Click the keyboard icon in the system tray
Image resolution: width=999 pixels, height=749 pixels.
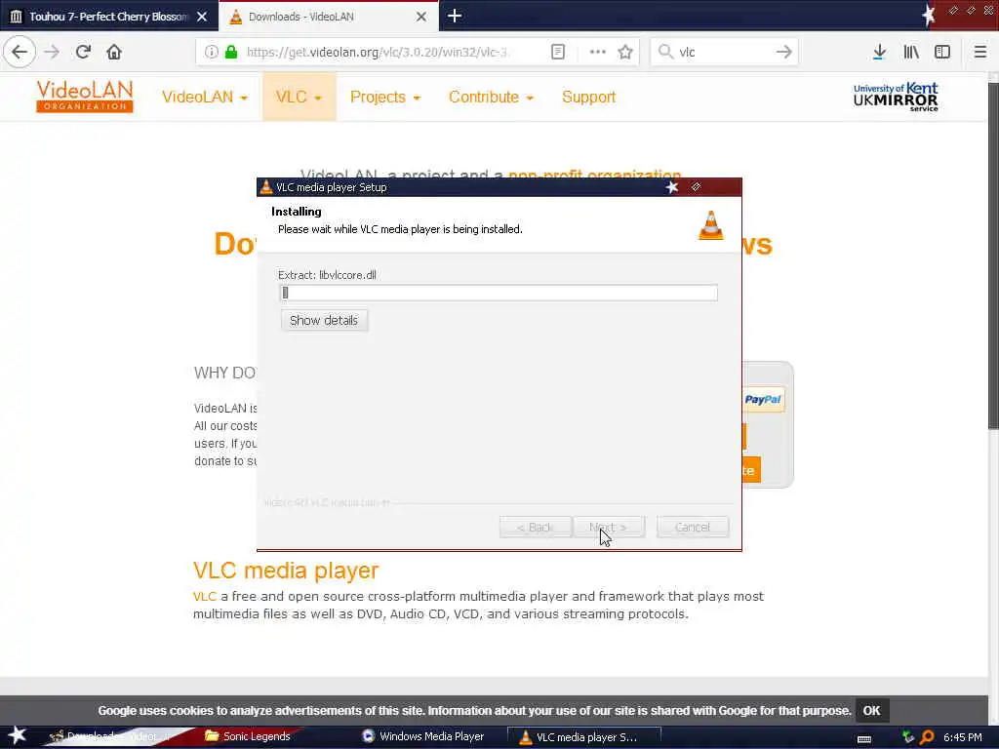[864, 738]
